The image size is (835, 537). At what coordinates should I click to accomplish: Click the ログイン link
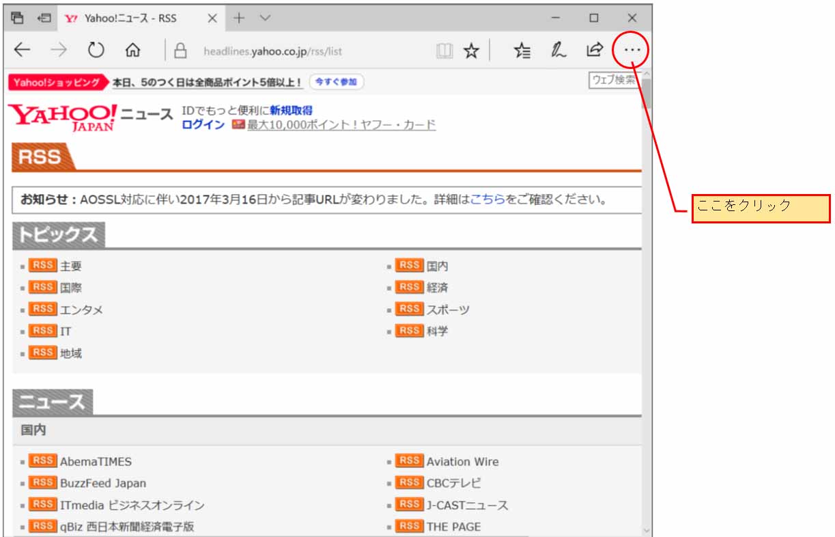click(203, 124)
